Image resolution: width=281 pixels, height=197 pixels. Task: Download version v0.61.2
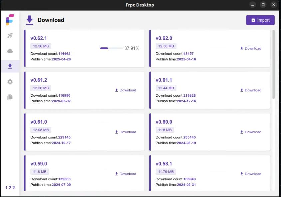[x=126, y=90]
